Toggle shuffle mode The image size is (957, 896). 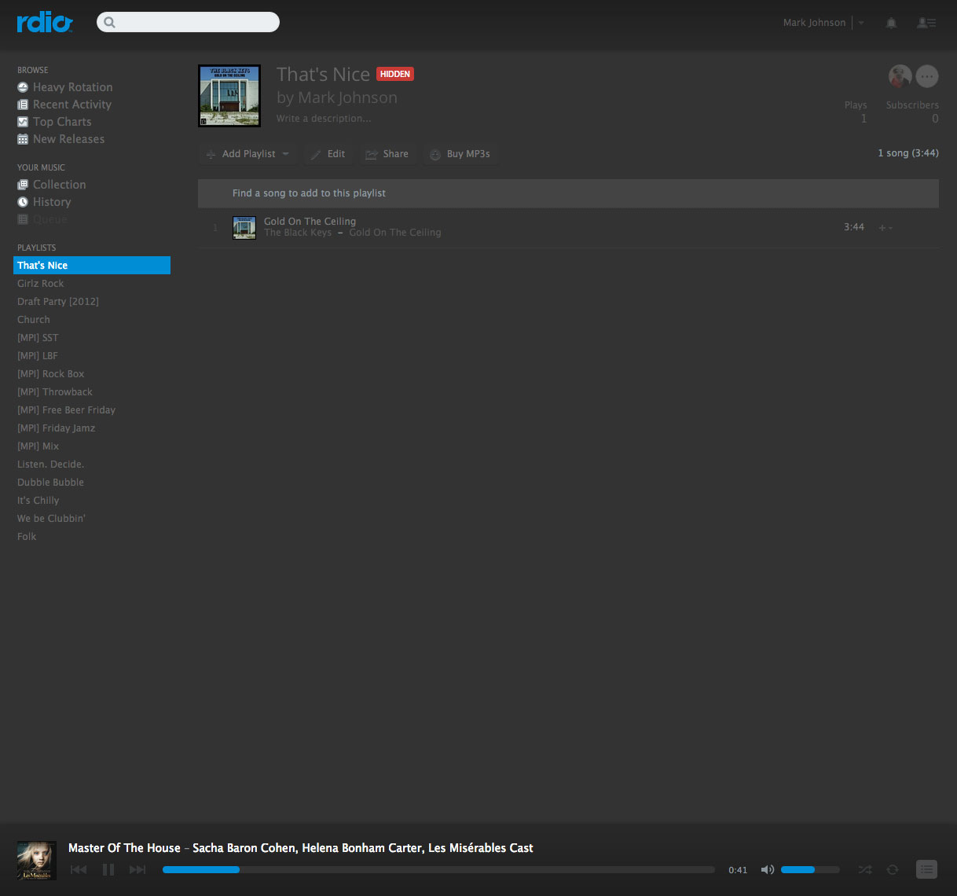865,870
